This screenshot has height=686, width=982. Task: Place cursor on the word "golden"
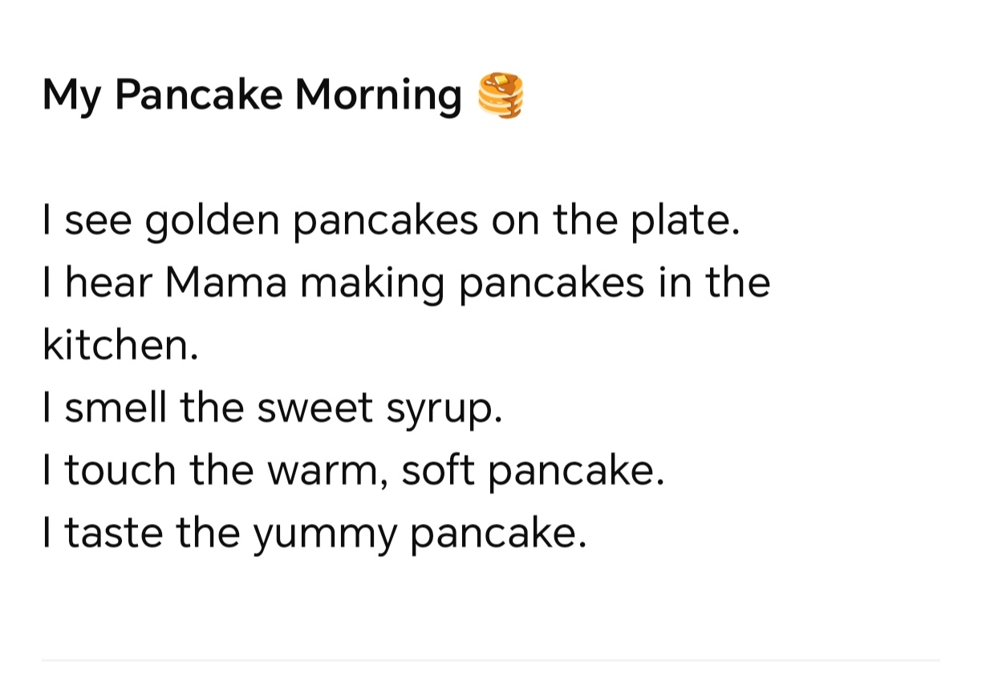(210, 221)
